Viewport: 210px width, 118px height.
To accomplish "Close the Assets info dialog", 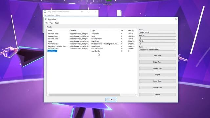I will tap(176, 19).
